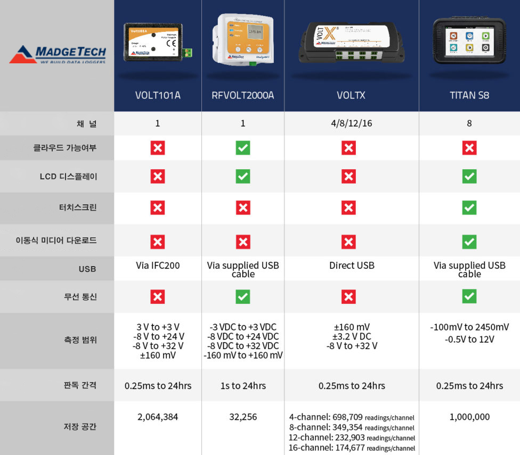The height and width of the screenshot is (455, 520).
Task: Click VOLT101A's red X for 이동식 미디어 다운로드
Action: [158, 242]
